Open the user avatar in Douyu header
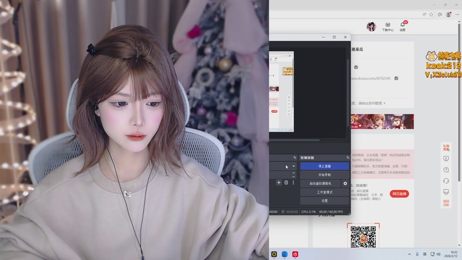The width and height of the screenshot is (462, 260). point(371,27)
